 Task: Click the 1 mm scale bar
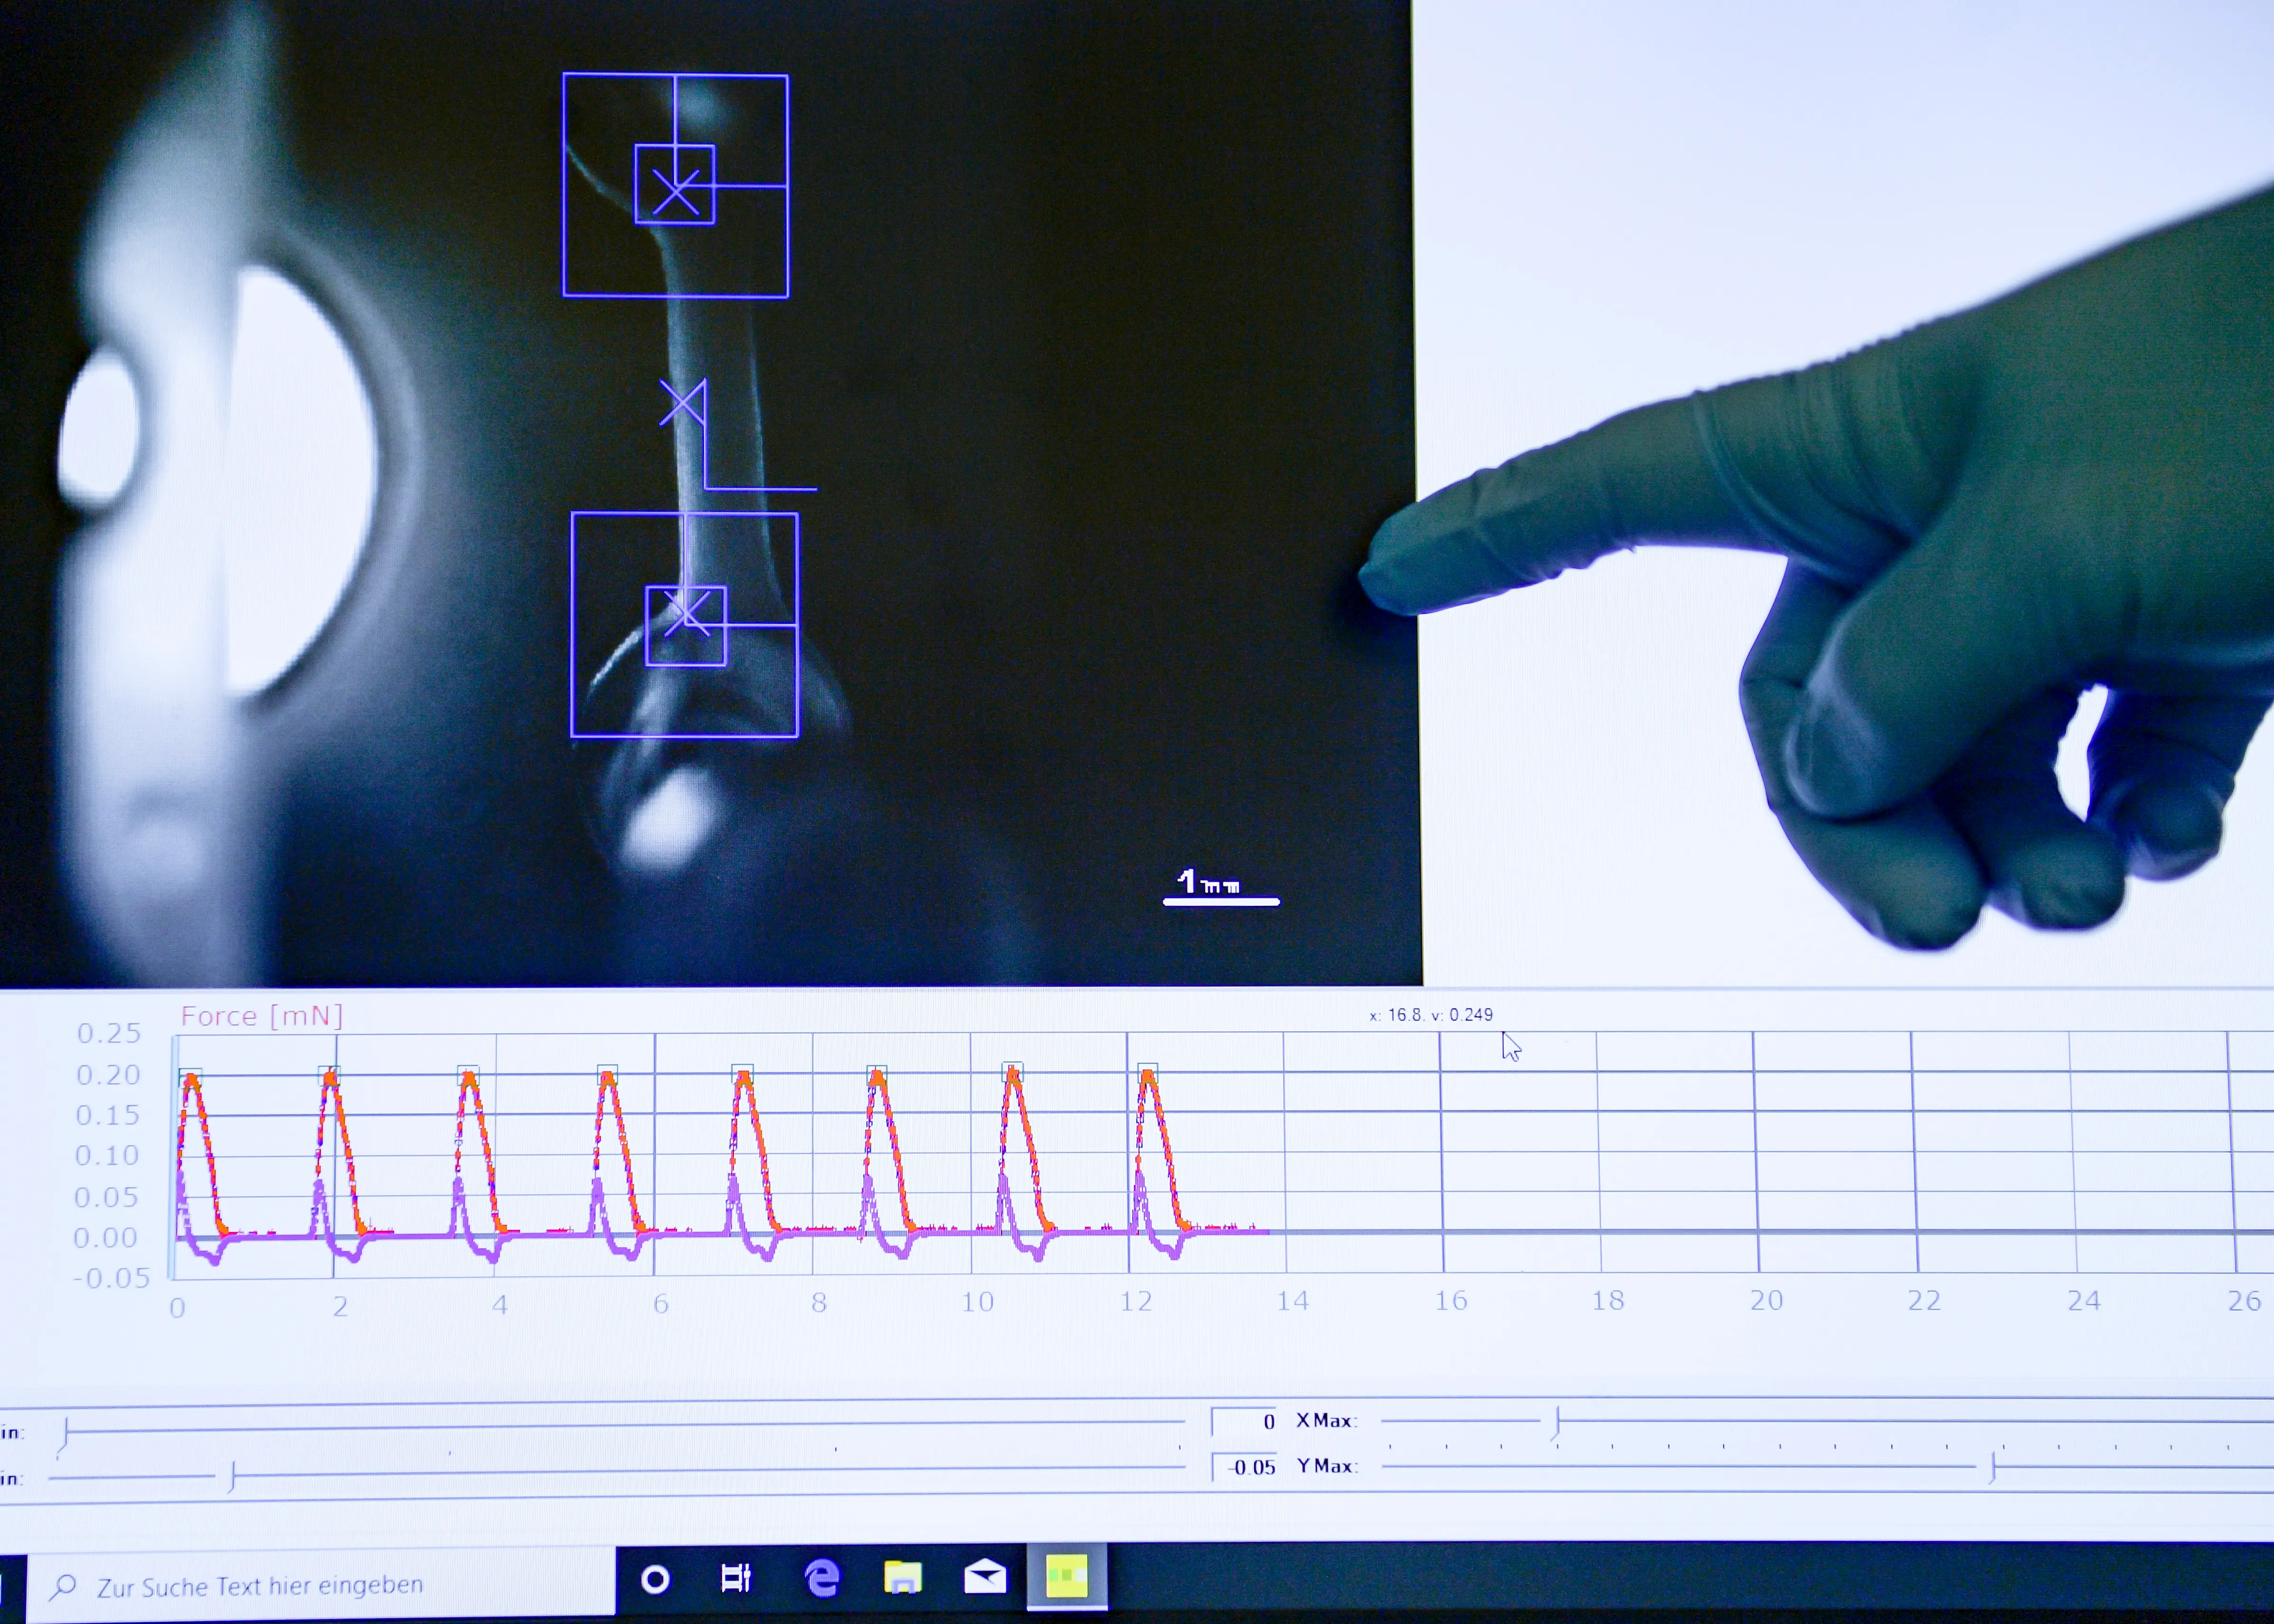[x=1221, y=901]
